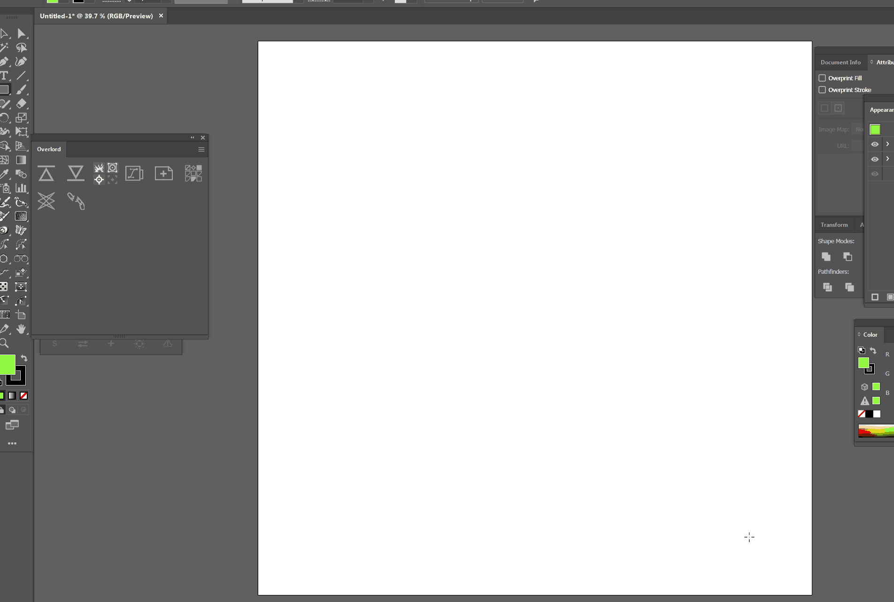Cycle Color panel display with arrows
The image size is (894, 602).
coord(859,334)
